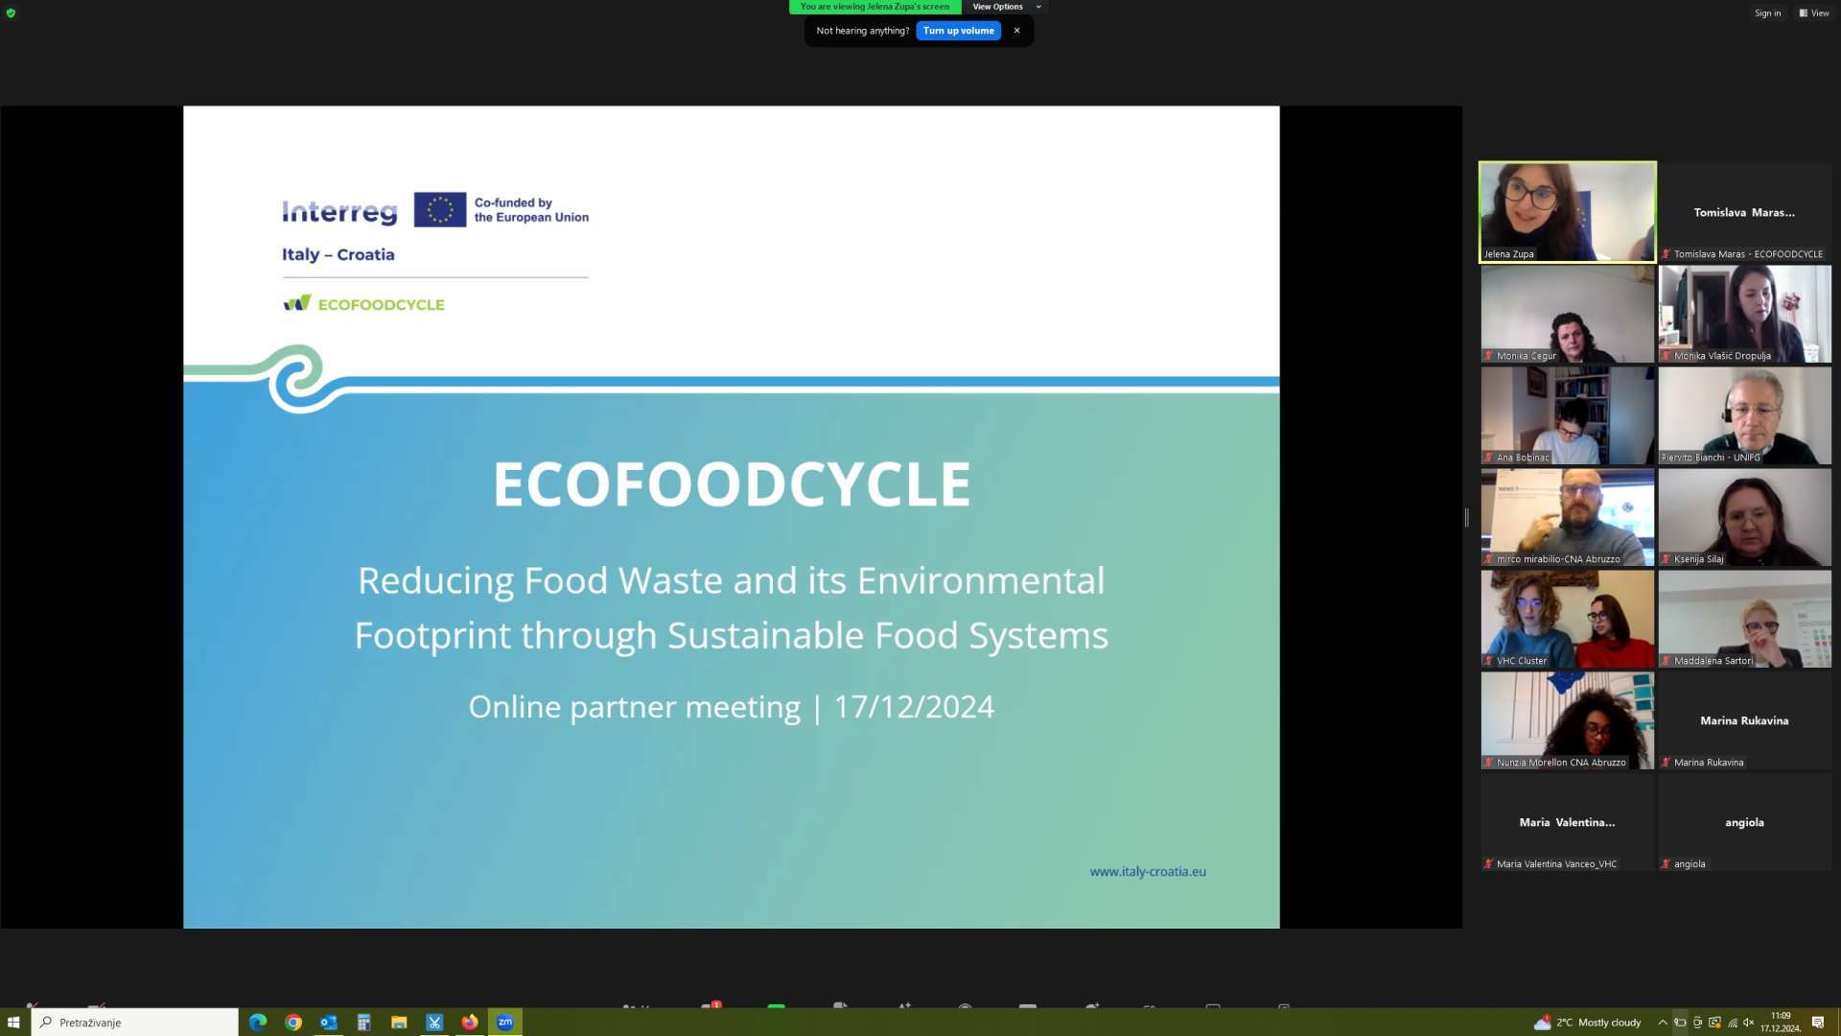Image resolution: width=1841 pixels, height=1036 pixels.
Task: Select VHC Cluster video tile
Action: [x=1567, y=619]
